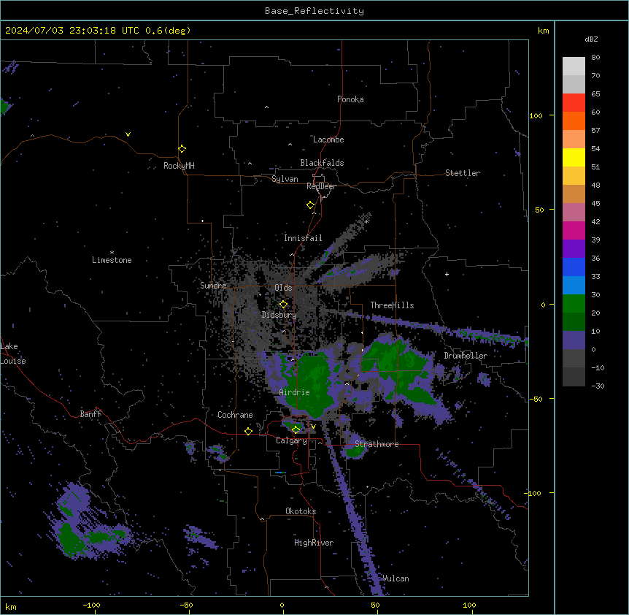
Task: Select the yellow diamond marker below Olds
Action: click(283, 305)
